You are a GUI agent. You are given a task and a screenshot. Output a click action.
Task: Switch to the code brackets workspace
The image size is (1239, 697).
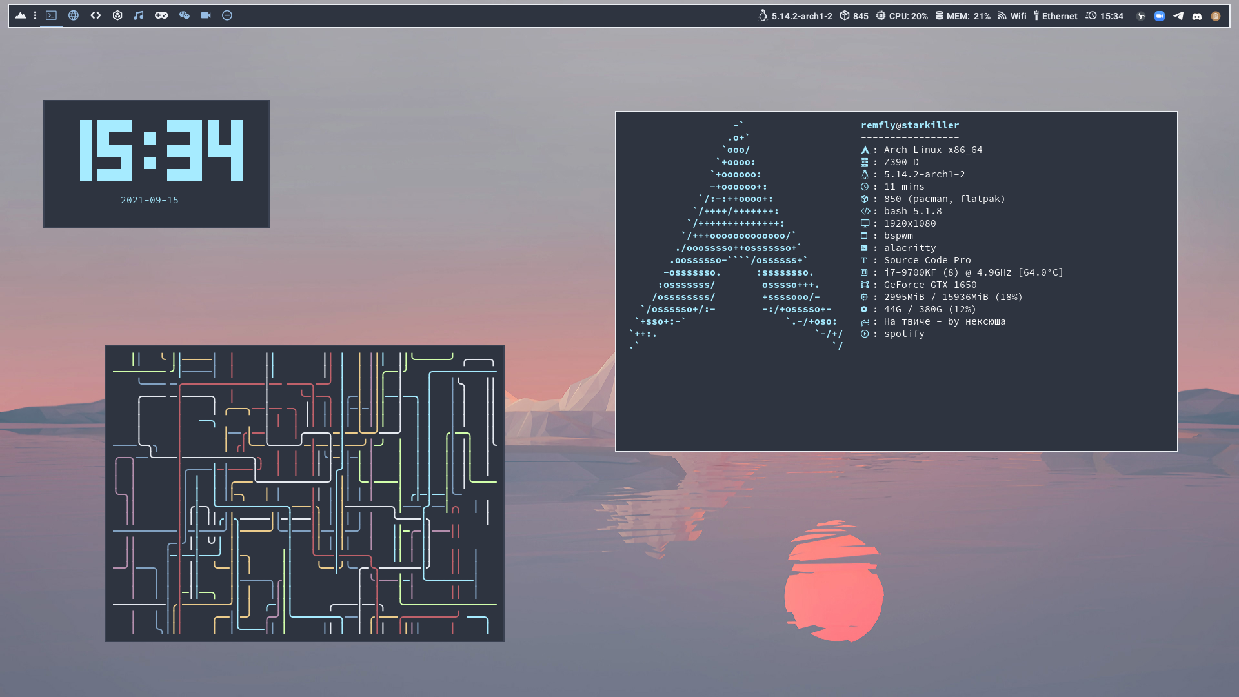pos(96,15)
